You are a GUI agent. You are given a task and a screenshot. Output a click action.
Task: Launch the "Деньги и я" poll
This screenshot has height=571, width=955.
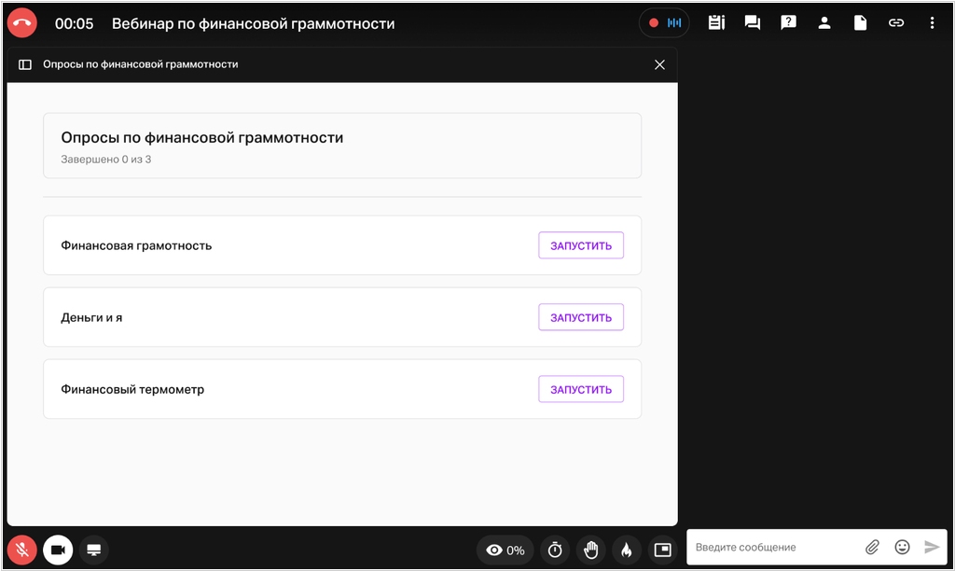coord(580,317)
